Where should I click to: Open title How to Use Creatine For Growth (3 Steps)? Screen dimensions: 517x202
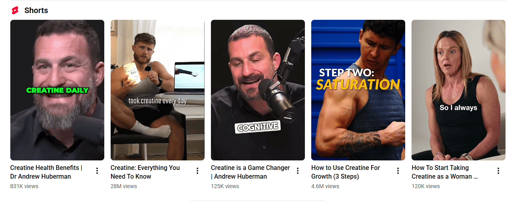(346, 172)
